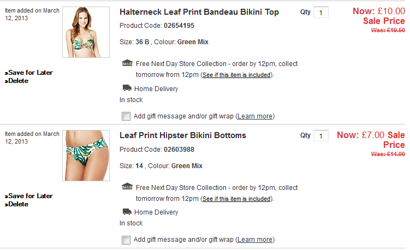410x250 pixels.
Task: Delete the Halterneck Bikini Top from basket
Action: [18, 81]
